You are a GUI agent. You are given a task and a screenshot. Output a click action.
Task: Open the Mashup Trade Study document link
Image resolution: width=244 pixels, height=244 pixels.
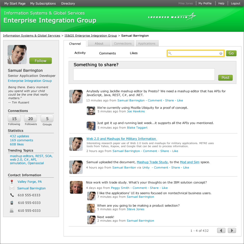point(152,162)
